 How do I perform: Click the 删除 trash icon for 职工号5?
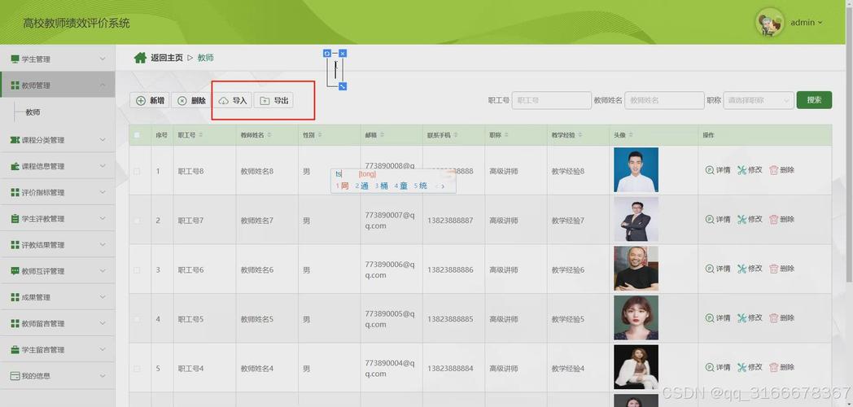point(773,317)
